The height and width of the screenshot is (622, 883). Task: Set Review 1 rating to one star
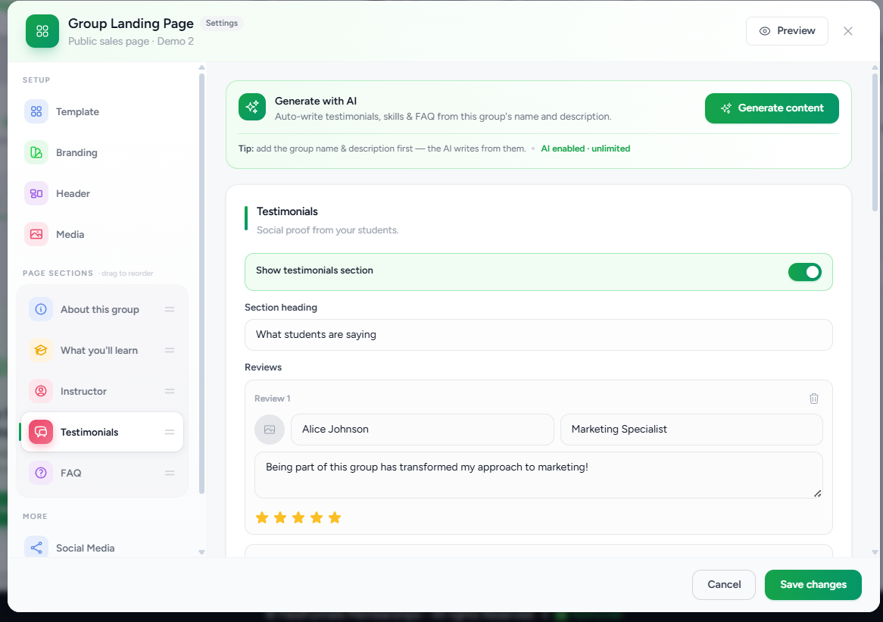(262, 517)
